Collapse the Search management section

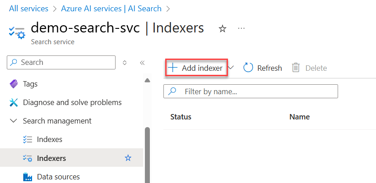point(14,121)
